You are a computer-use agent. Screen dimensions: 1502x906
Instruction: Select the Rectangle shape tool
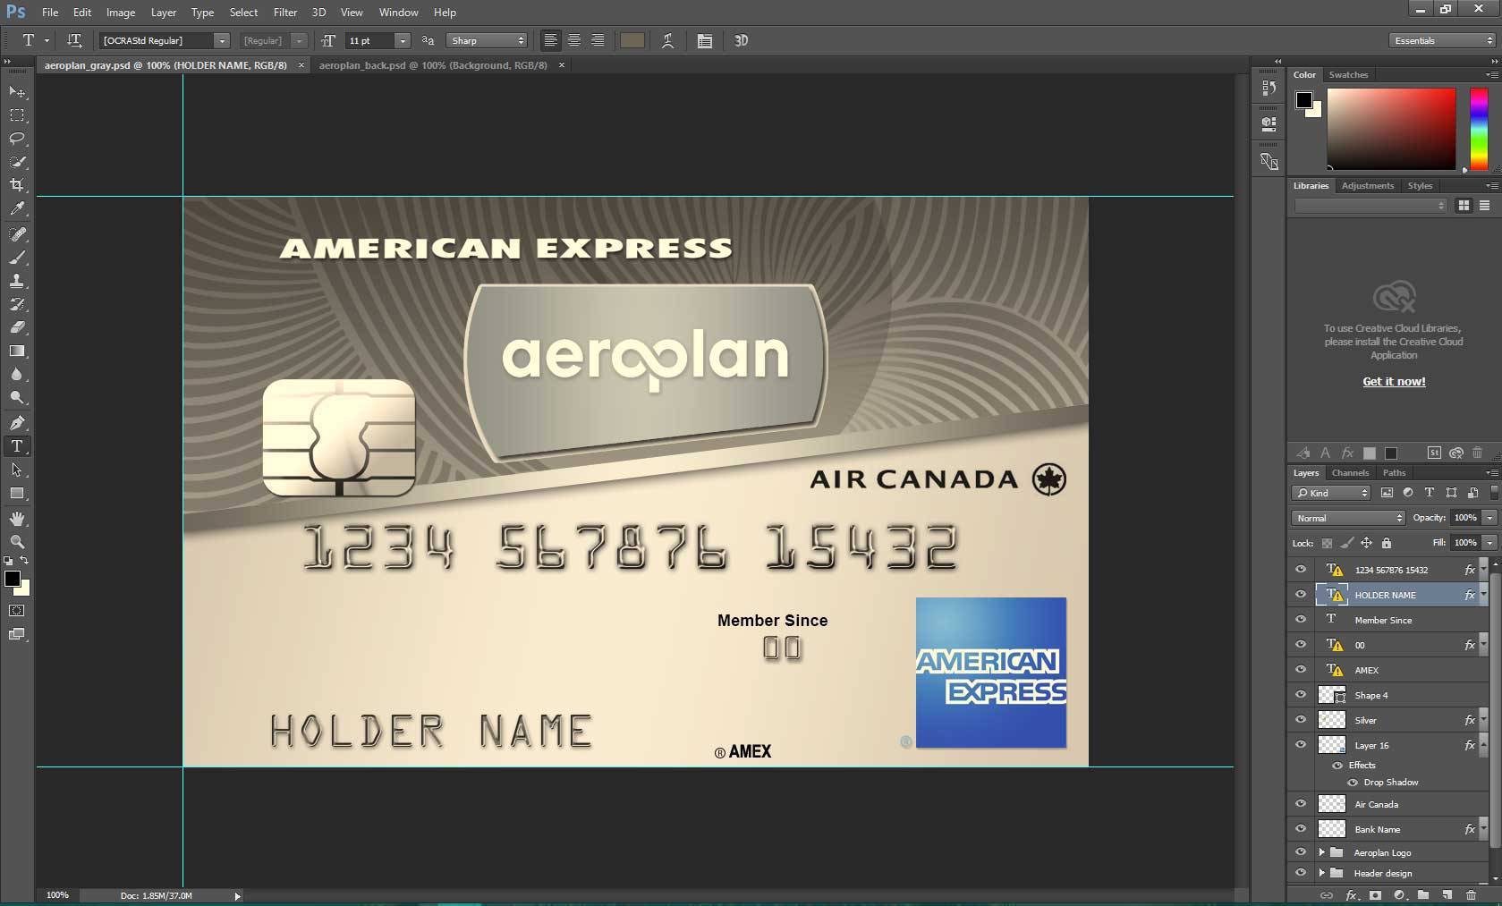point(17,493)
